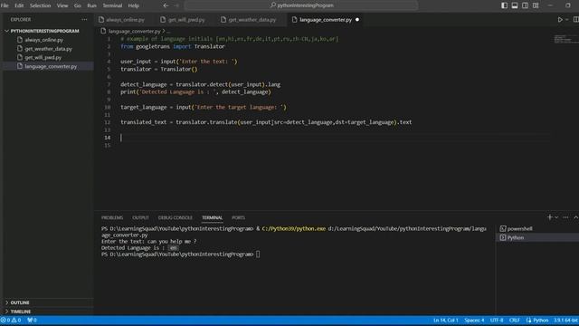Open the Edit menu
This screenshot has height=326, width=579.
click(19, 5)
